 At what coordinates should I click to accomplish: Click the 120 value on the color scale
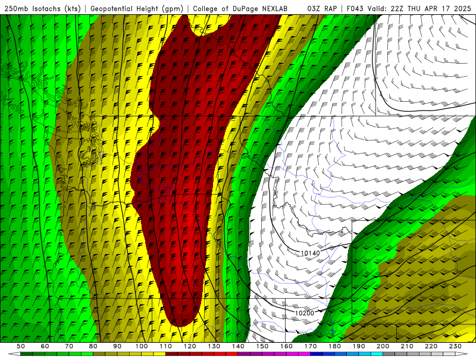(x=190, y=346)
